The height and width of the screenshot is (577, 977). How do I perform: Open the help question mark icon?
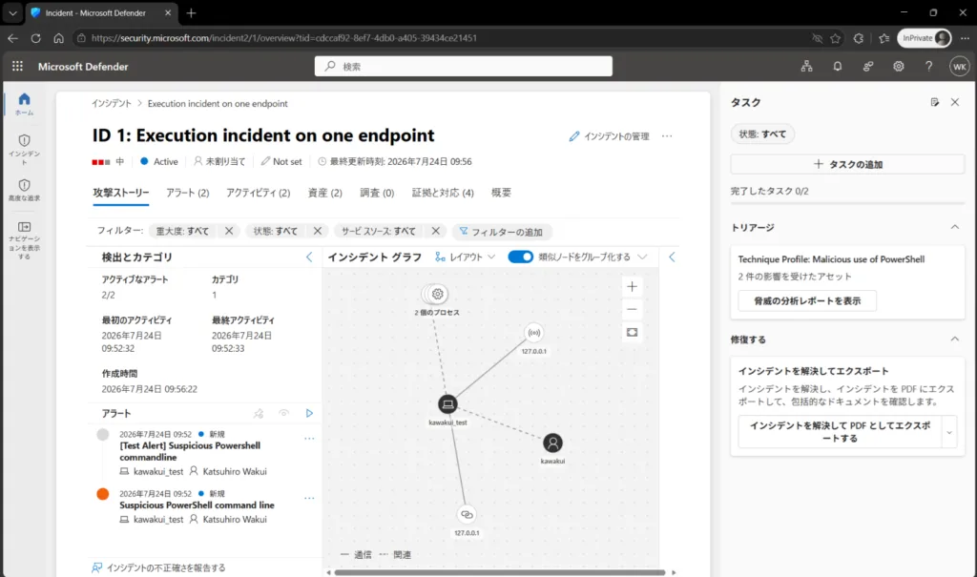click(x=929, y=66)
